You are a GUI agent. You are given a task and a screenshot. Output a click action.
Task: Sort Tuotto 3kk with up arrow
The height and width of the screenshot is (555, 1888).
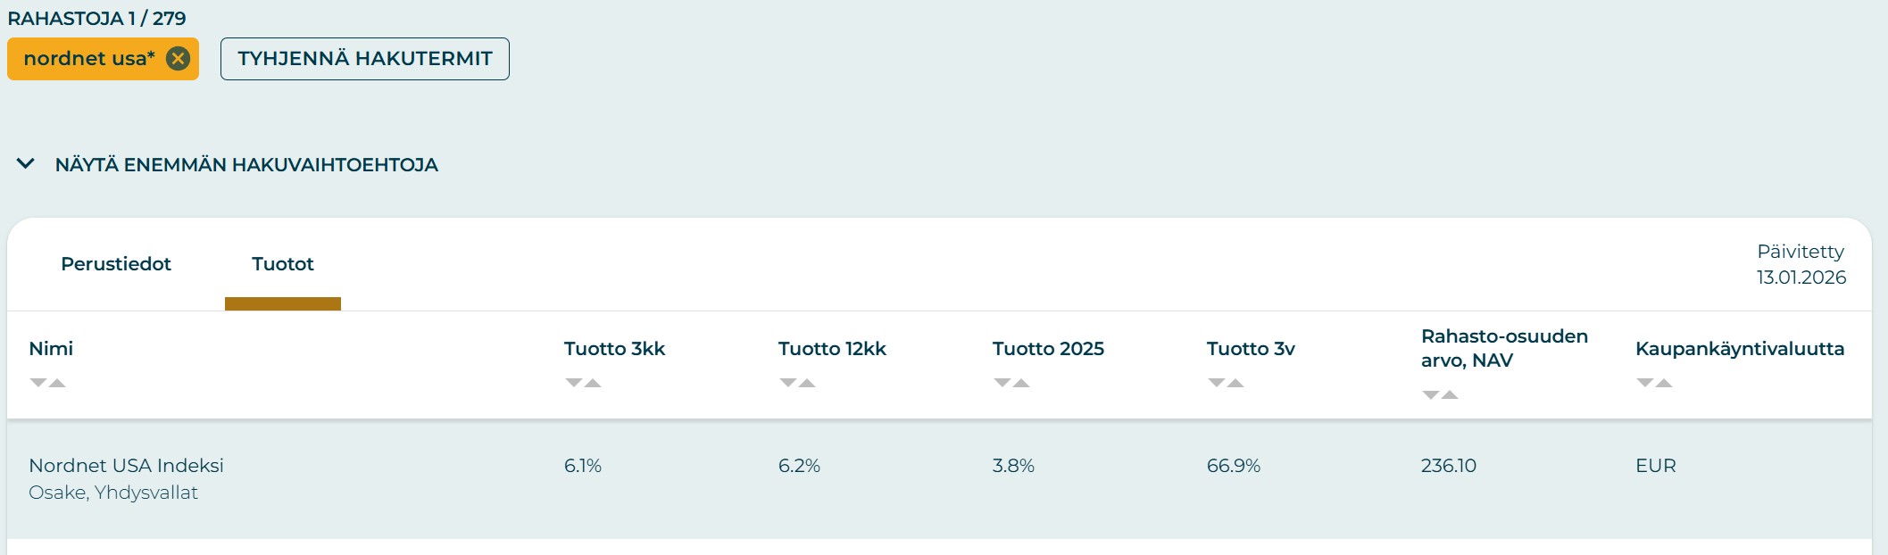(x=593, y=383)
